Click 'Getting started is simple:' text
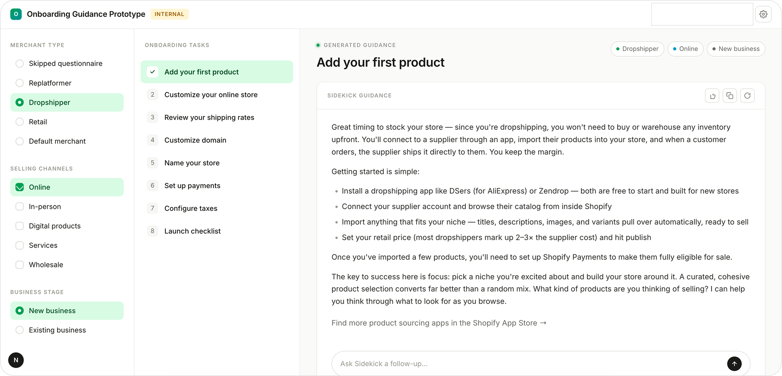Screen dimensions: 782x376 375,172
